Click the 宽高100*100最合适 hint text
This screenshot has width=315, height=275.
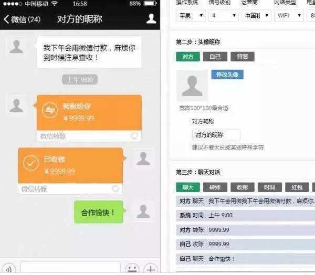[x=204, y=108]
